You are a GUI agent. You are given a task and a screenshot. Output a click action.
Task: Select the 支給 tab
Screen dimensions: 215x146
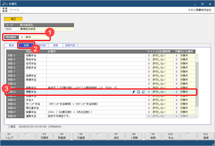click(x=26, y=45)
